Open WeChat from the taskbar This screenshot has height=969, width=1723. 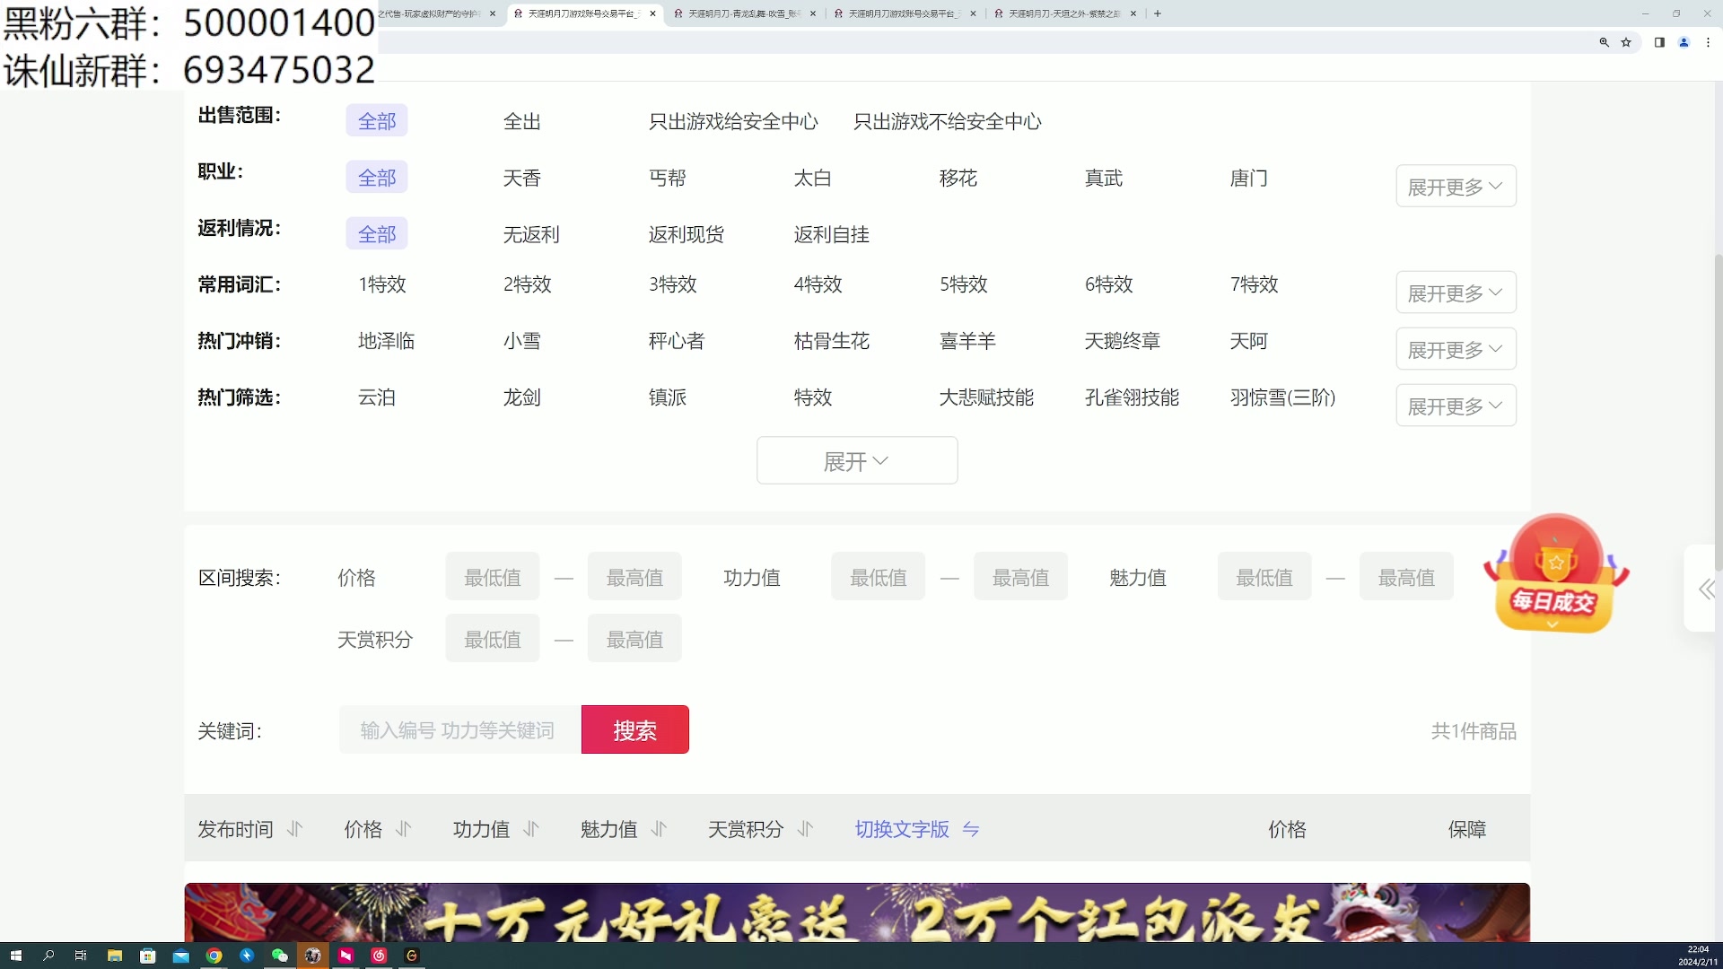point(279,956)
